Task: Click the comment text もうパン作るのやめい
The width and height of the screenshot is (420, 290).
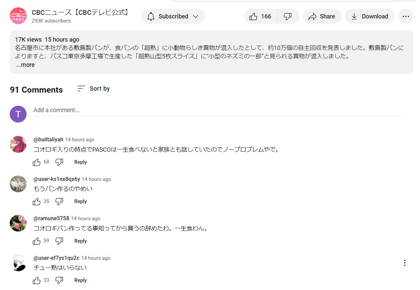Action: click(63, 189)
